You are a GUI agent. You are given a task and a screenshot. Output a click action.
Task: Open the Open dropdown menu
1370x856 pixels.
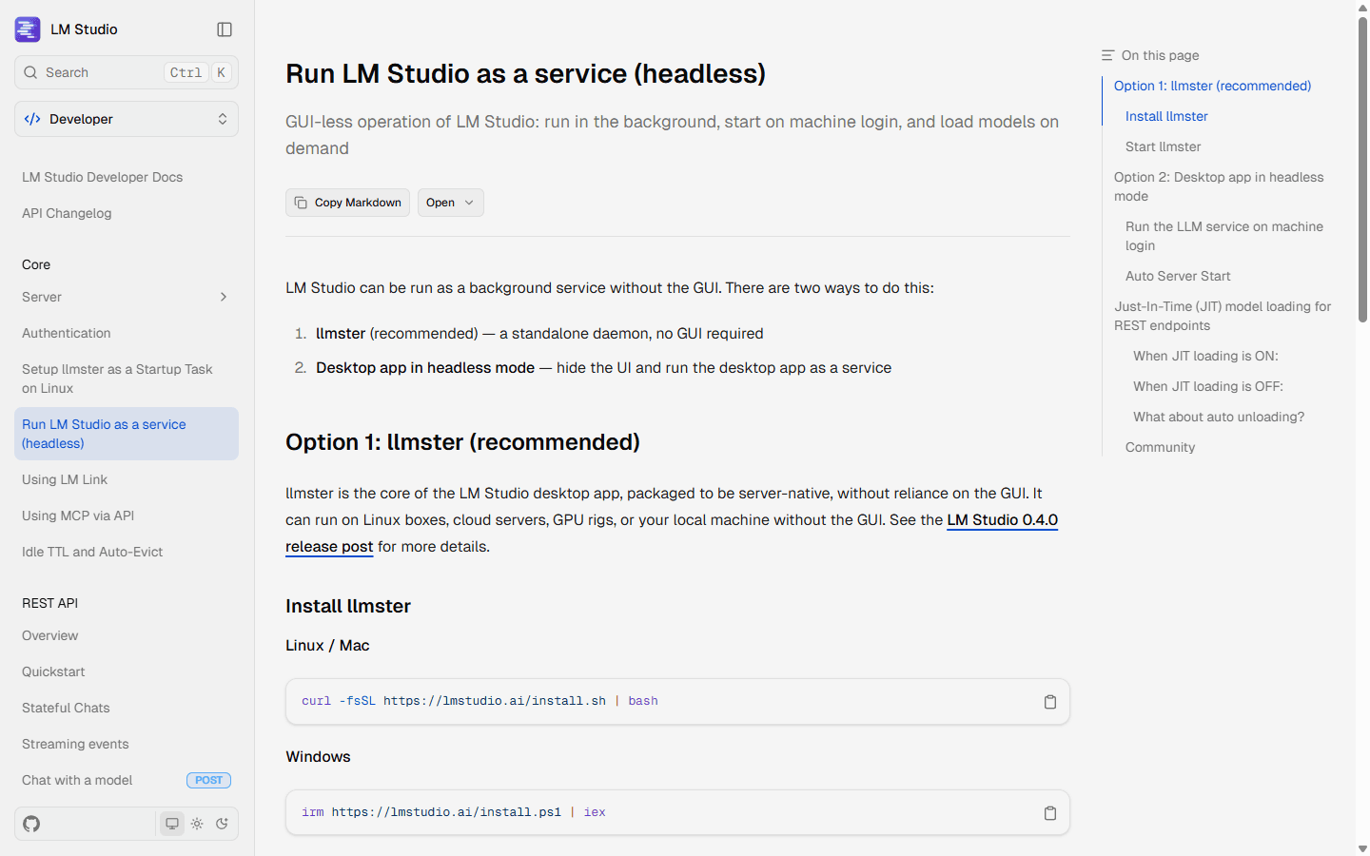(451, 203)
